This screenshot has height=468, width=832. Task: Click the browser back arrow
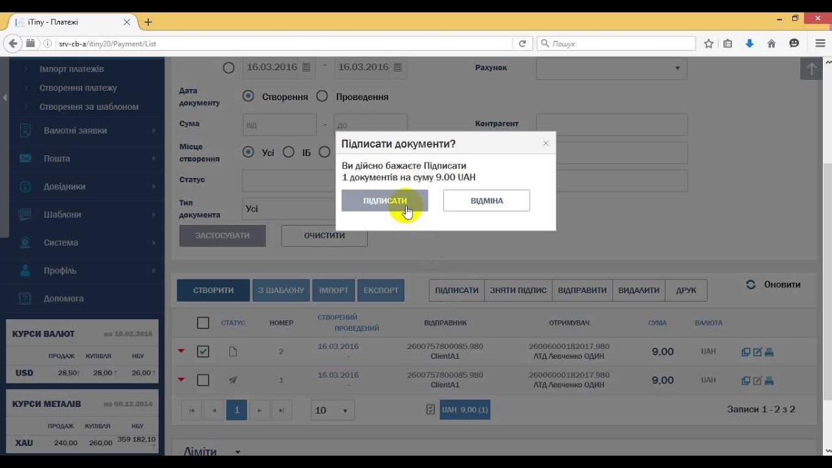pos(12,44)
